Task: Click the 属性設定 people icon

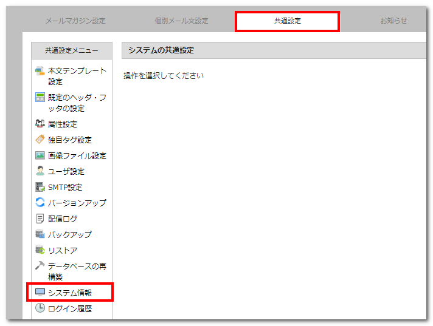Action: click(x=40, y=123)
